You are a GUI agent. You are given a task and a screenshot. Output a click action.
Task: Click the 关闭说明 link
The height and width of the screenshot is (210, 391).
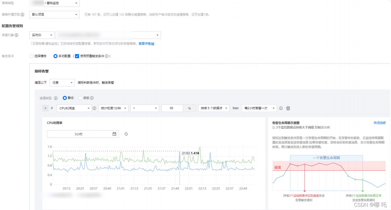tap(380, 123)
